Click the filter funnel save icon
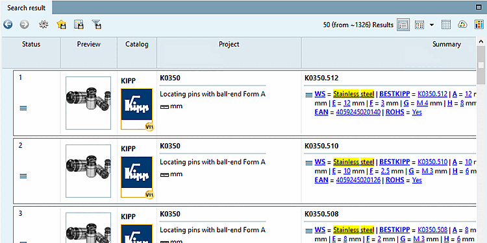Screen dimensions: 487x243 coord(97,25)
